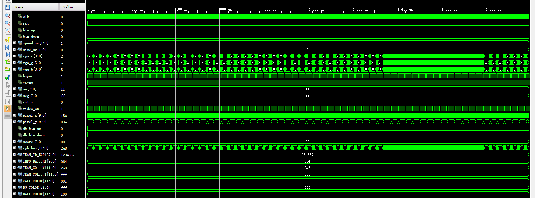
Task: Select the rst signal
Action: tap(26, 23)
